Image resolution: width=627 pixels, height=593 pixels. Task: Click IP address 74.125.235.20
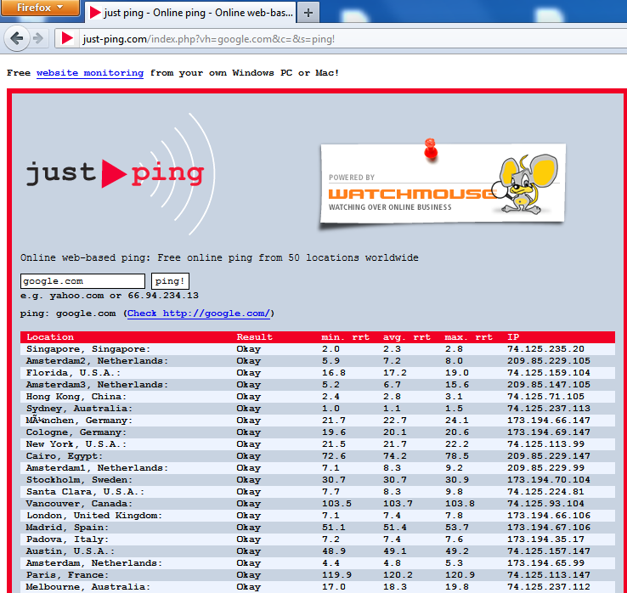[x=545, y=349]
